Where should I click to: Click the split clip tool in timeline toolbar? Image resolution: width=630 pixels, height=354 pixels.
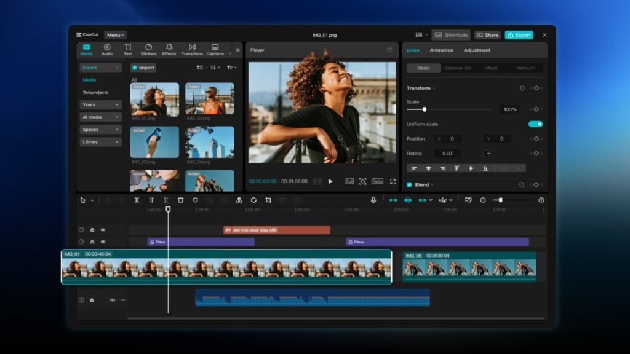[137, 200]
